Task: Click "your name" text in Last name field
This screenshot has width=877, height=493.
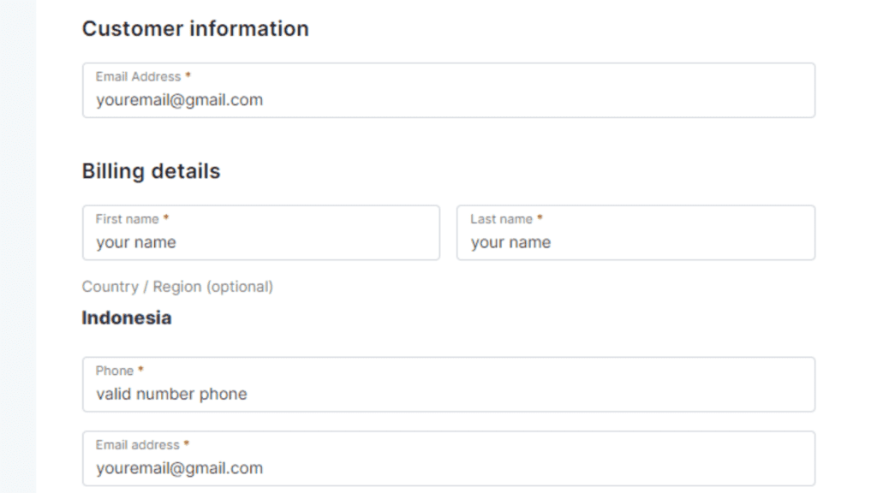Action: coord(510,242)
